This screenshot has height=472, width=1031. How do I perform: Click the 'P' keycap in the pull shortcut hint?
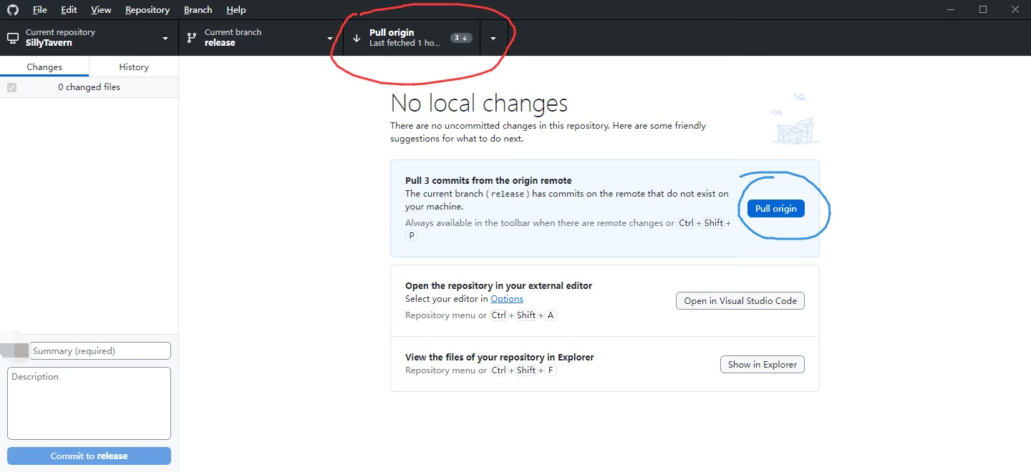click(x=411, y=235)
